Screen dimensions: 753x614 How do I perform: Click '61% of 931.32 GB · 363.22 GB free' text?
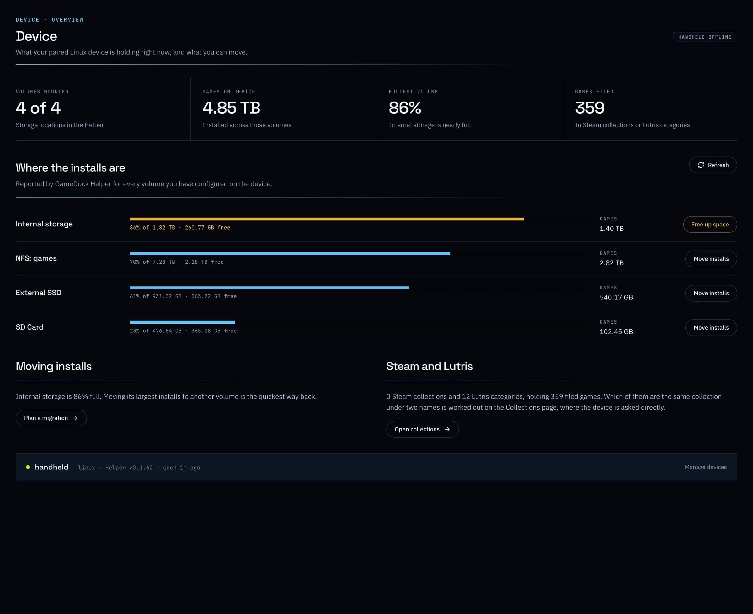click(183, 296)
